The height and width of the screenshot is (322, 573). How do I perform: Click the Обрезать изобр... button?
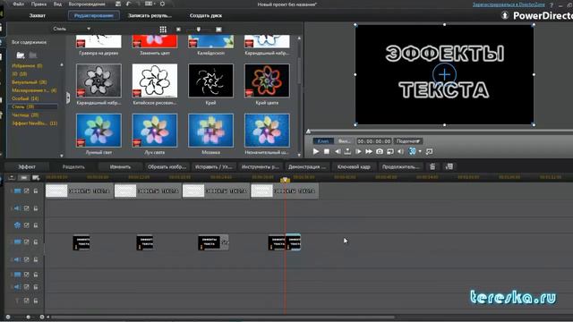(x=167, y=166)
